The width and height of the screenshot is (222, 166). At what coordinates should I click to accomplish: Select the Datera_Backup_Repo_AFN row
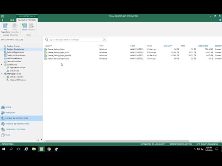[133, 53]
